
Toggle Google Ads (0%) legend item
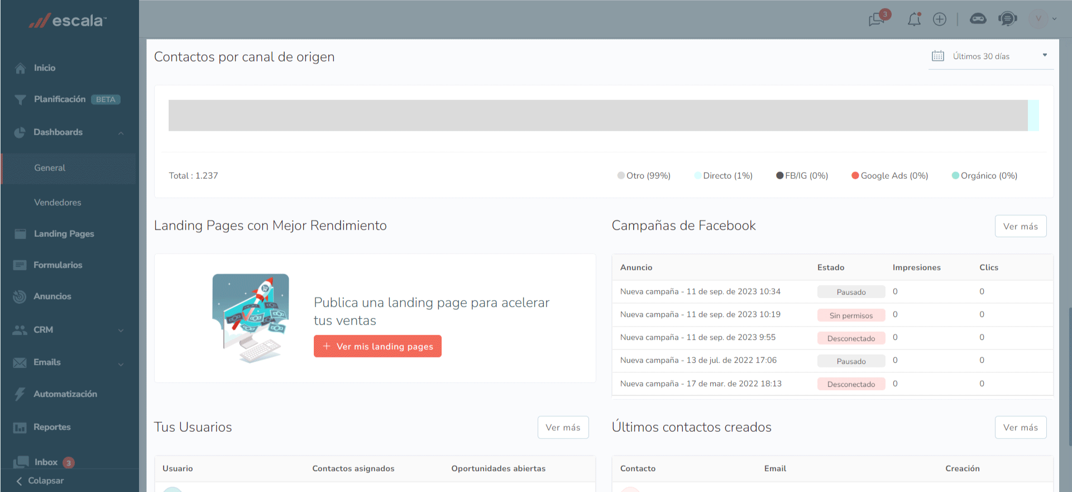coord(890,176)
